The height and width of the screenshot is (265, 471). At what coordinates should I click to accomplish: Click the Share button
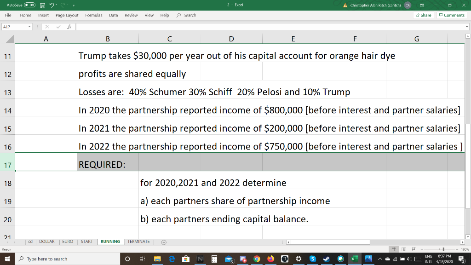tap(423, 15)
